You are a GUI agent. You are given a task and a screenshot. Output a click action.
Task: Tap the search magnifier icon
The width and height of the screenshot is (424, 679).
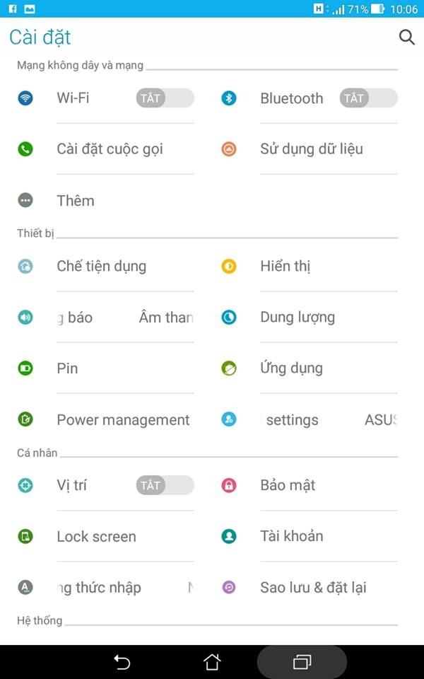tap(406, 37)
